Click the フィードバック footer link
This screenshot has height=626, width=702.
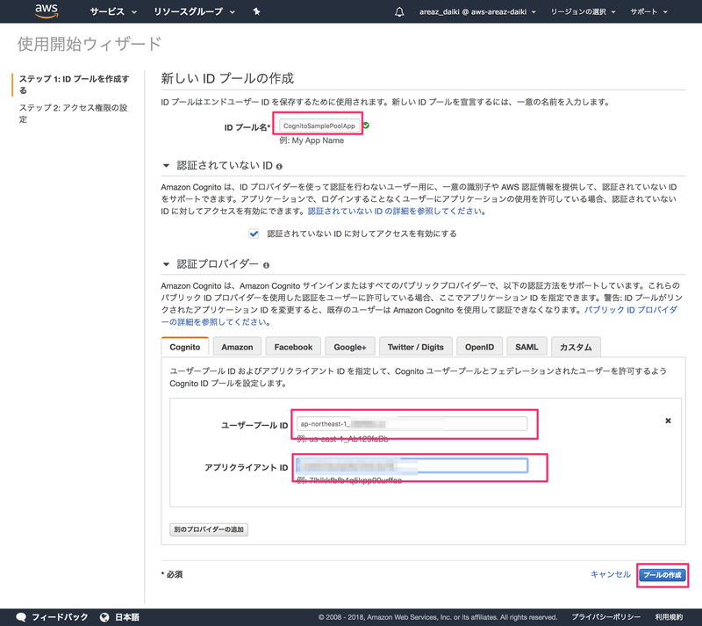[60, 617]
